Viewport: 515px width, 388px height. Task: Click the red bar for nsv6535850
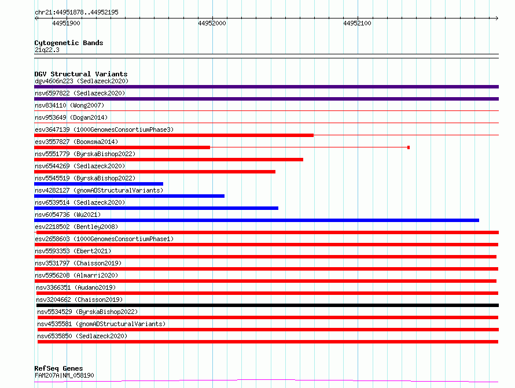point(268,342)
